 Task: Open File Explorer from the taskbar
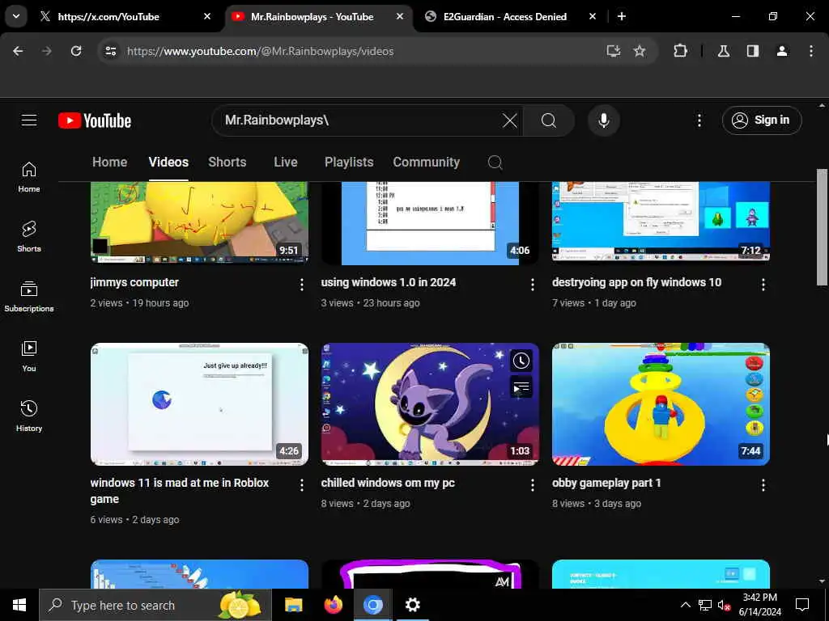point(293,605)
